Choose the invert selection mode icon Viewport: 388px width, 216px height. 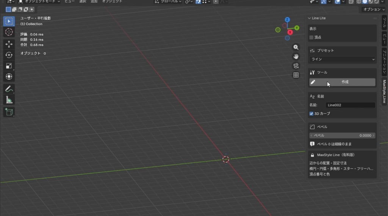[26, 9]
